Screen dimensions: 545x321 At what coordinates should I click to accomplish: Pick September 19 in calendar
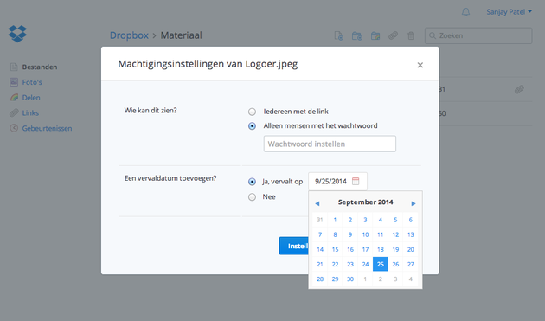(x=395, y=249)
